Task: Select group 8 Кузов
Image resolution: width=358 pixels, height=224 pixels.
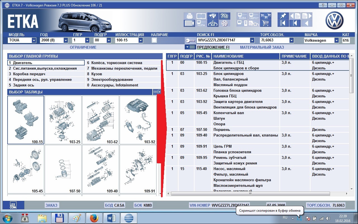Action: pos(123,74)
